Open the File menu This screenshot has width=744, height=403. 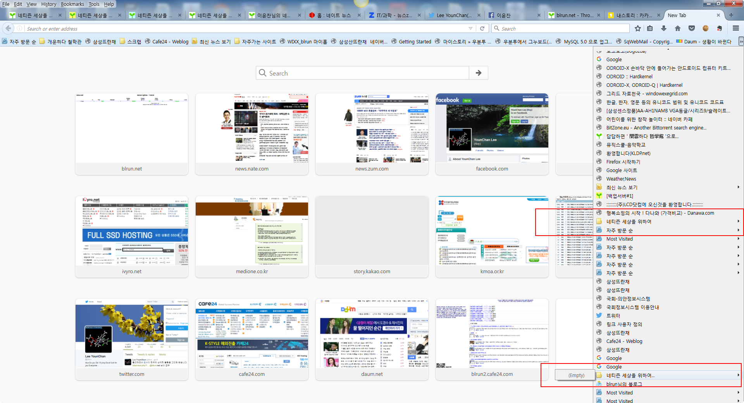[6, 4]
